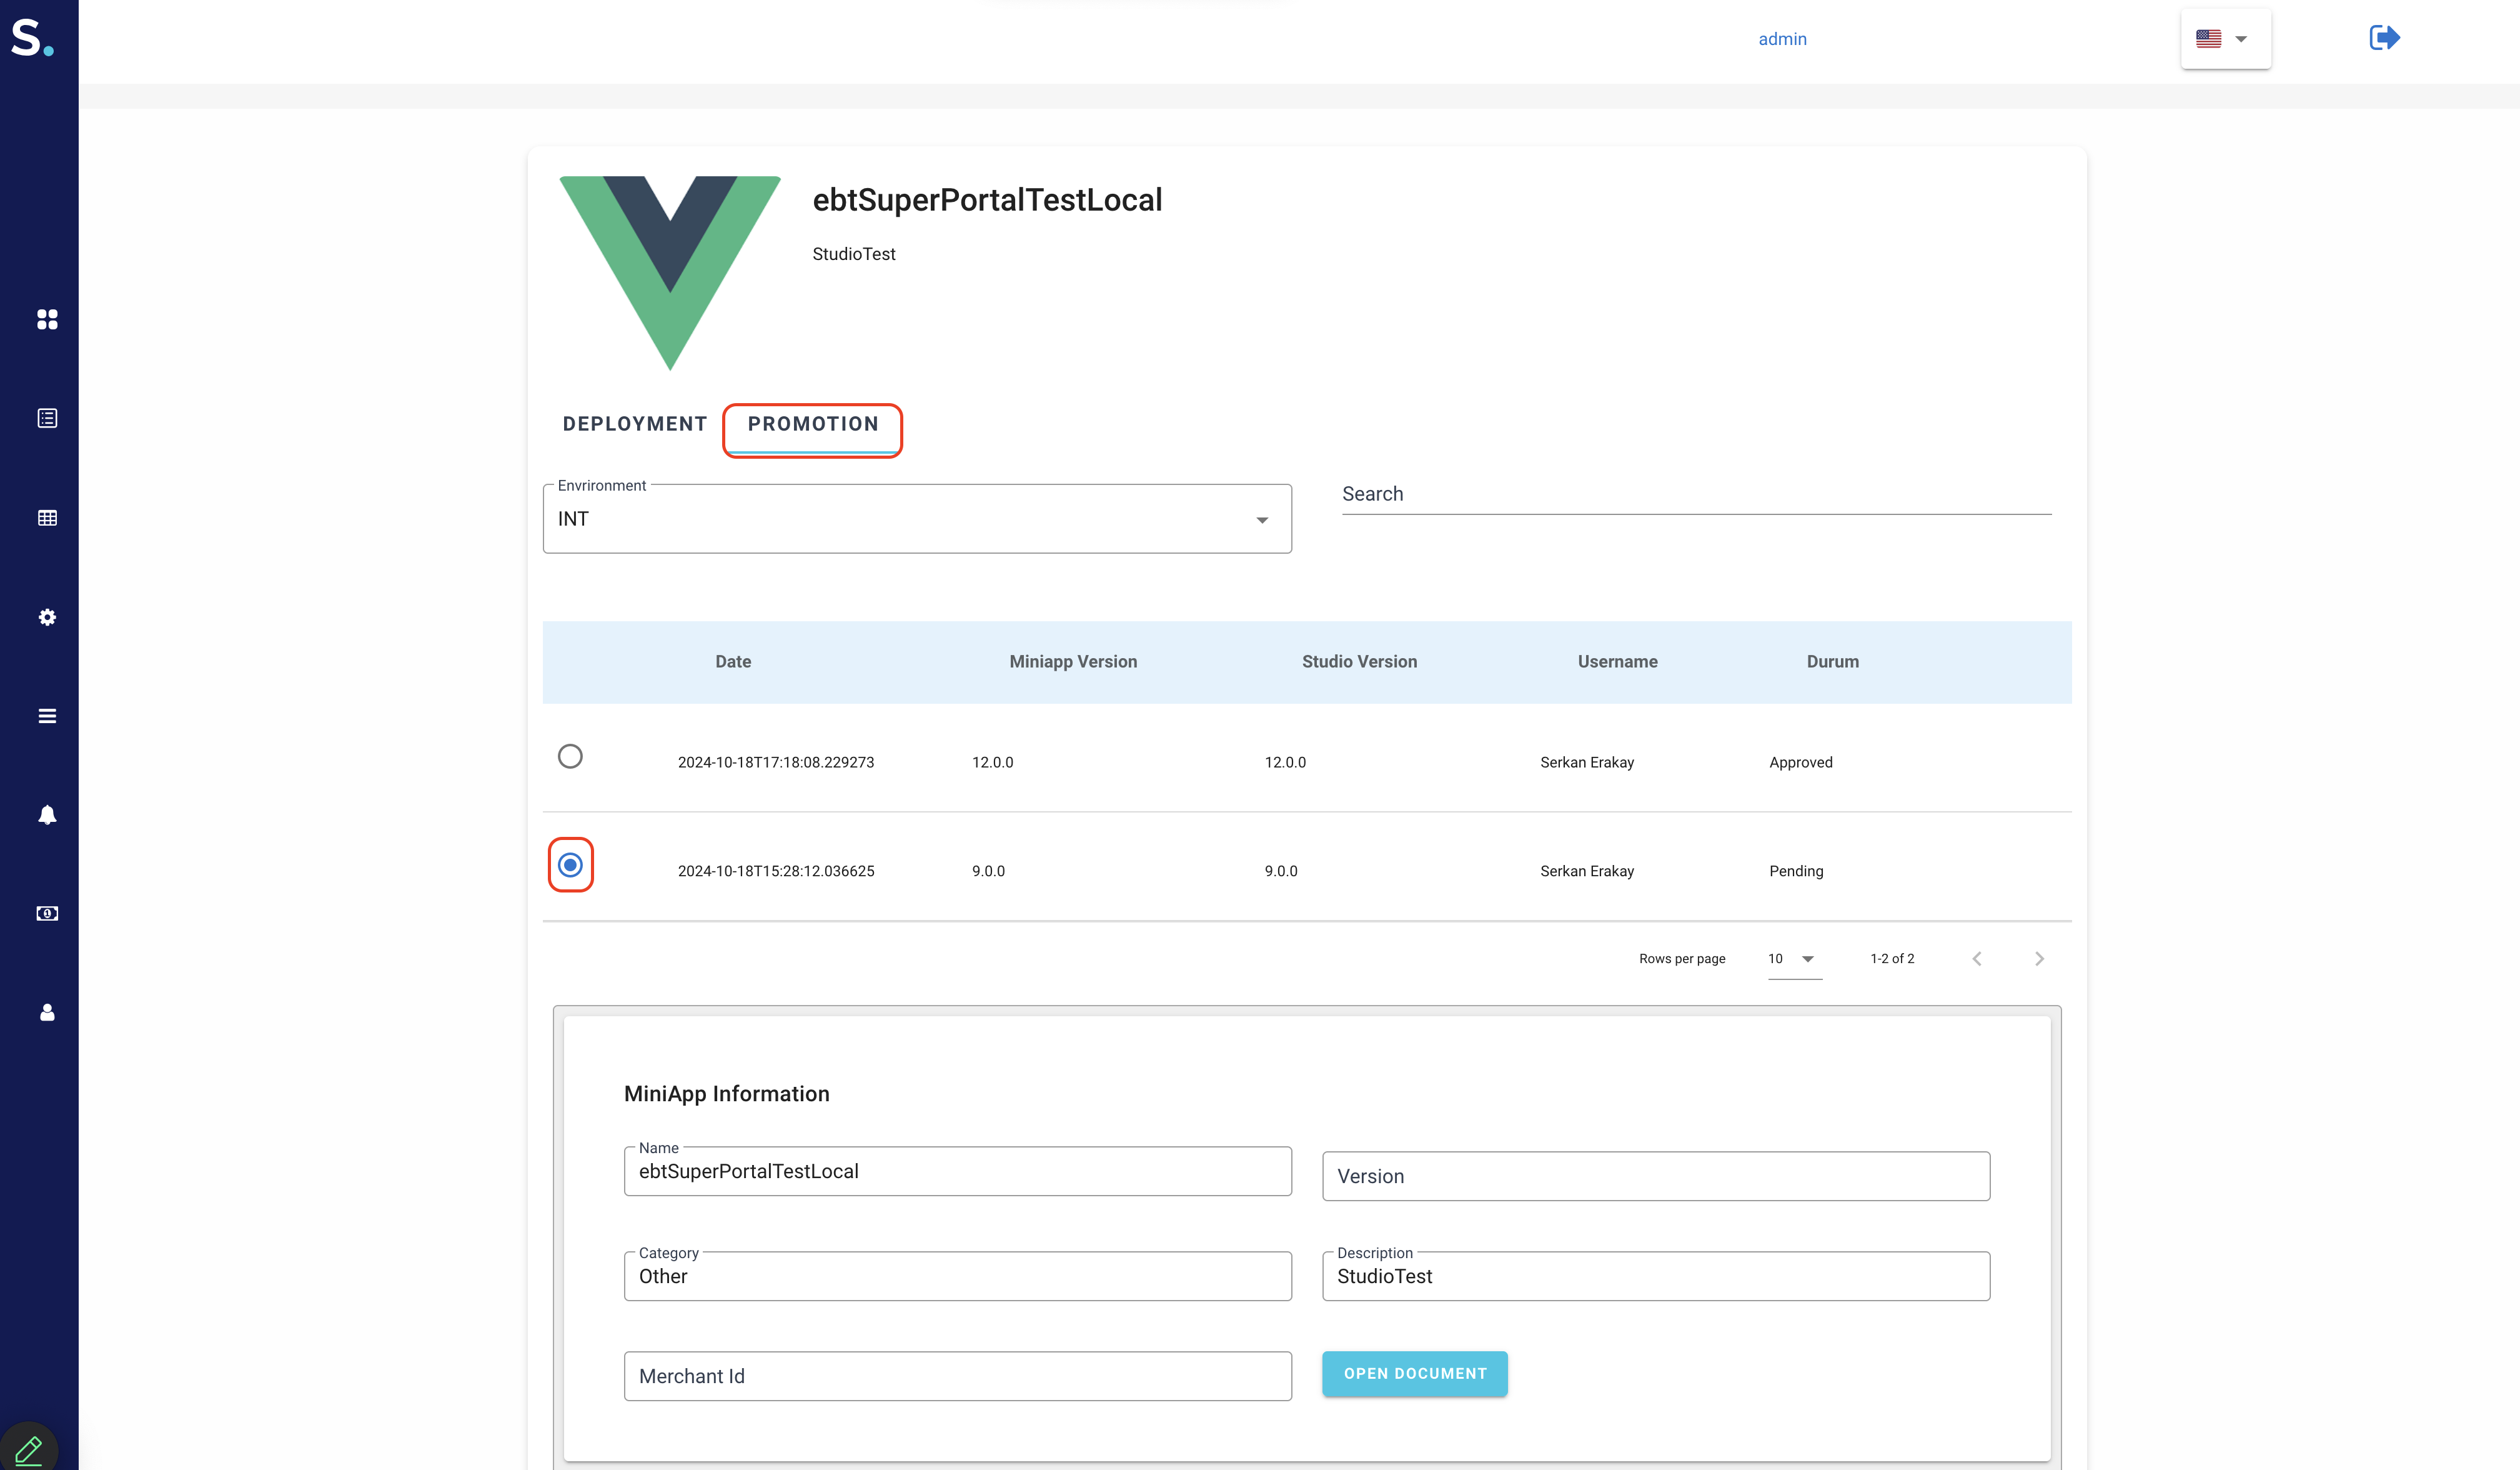Select the 12.0.0 Approved row radio button
The height and width of the screenshot is (1470, 2520).
click(570, 756)
